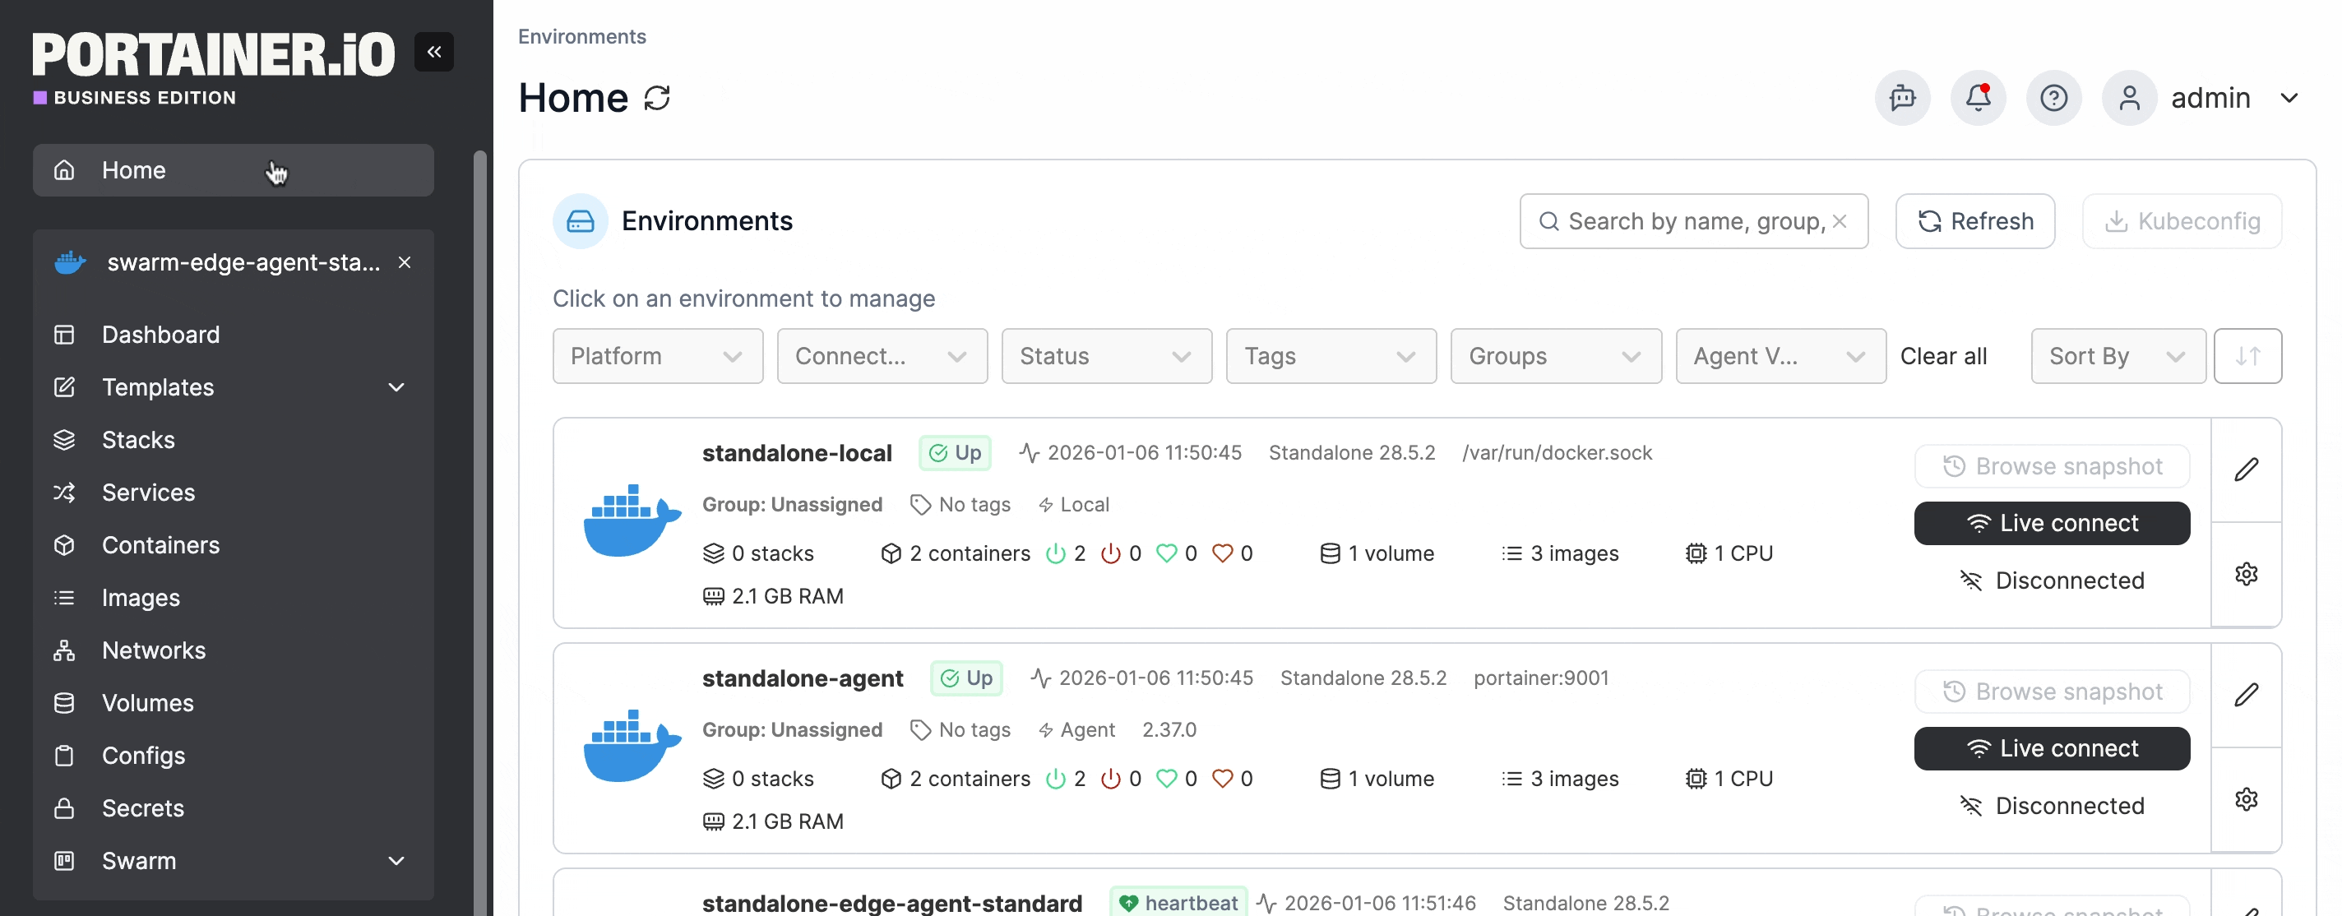This screenshot has width=2342, height=916.
Task: Click the Clear all filters link
Action: (x=1943, y=356)
